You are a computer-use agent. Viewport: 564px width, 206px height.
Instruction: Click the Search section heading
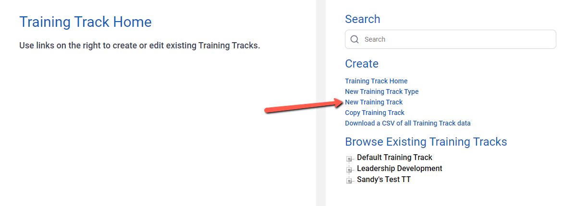click(x=363, y=19)
